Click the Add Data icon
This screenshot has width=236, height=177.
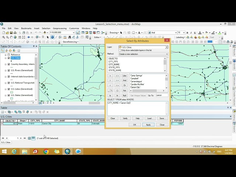(x=45, y=33)
